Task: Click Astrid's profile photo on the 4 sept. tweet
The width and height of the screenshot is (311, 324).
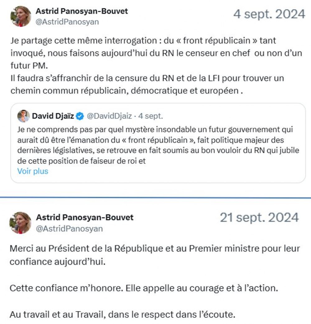Action: pos(21,16)
